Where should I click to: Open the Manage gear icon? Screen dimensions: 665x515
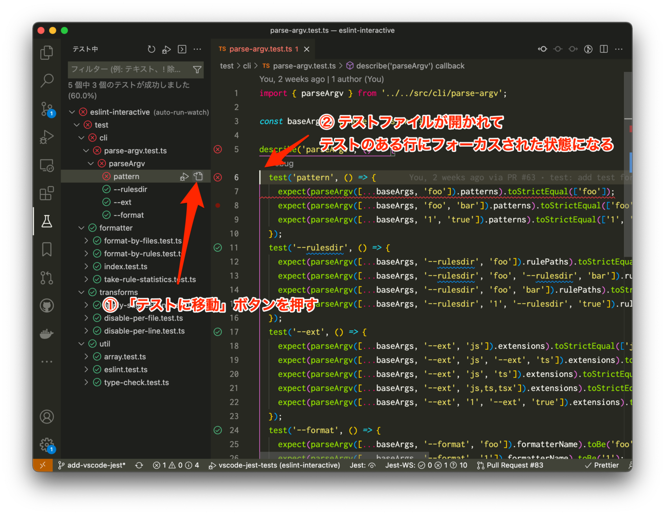click(47, 445)
